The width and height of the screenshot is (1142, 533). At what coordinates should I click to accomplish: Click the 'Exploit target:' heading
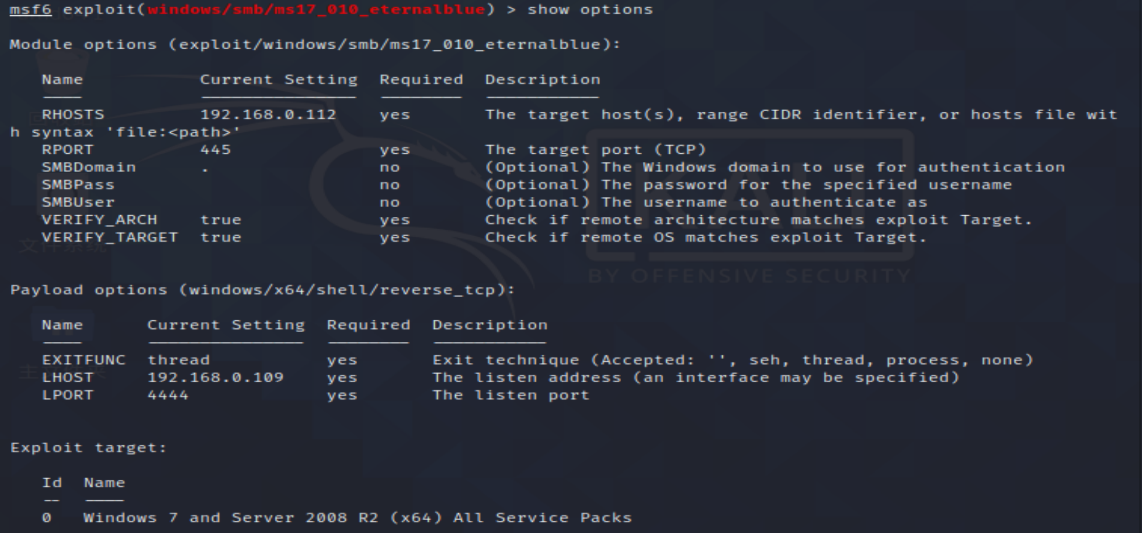[89, 448]
